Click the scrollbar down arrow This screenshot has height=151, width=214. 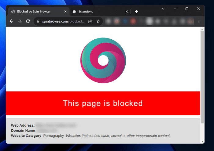pos(202,141)
